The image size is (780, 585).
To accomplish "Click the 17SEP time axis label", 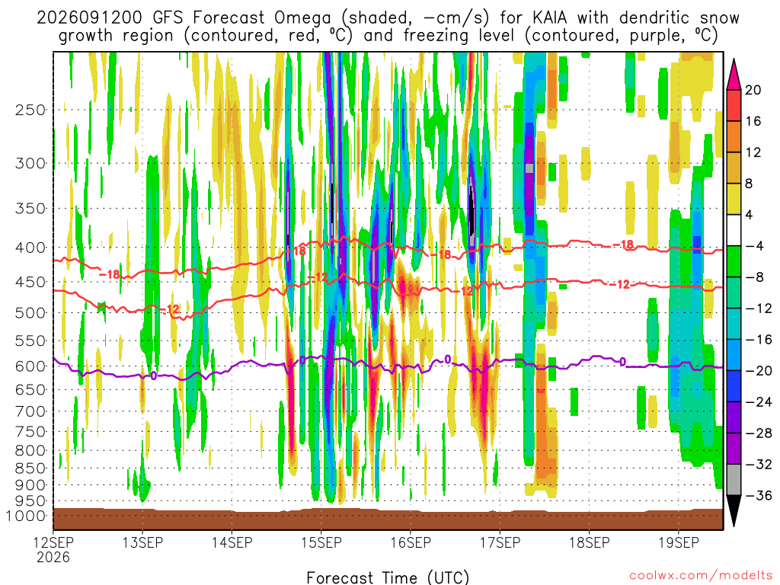I will [500, 542].
